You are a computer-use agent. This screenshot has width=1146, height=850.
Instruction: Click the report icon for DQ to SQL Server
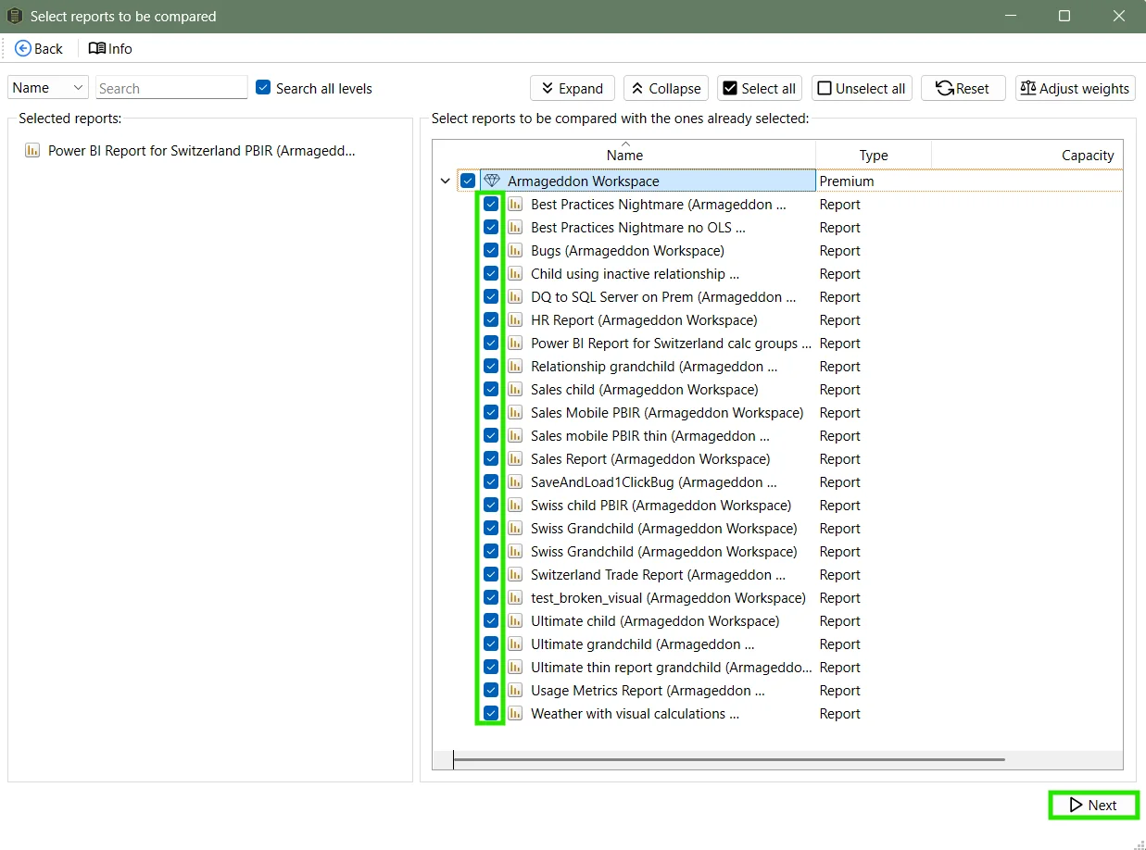pyautogui.click(x=515, y=297)
